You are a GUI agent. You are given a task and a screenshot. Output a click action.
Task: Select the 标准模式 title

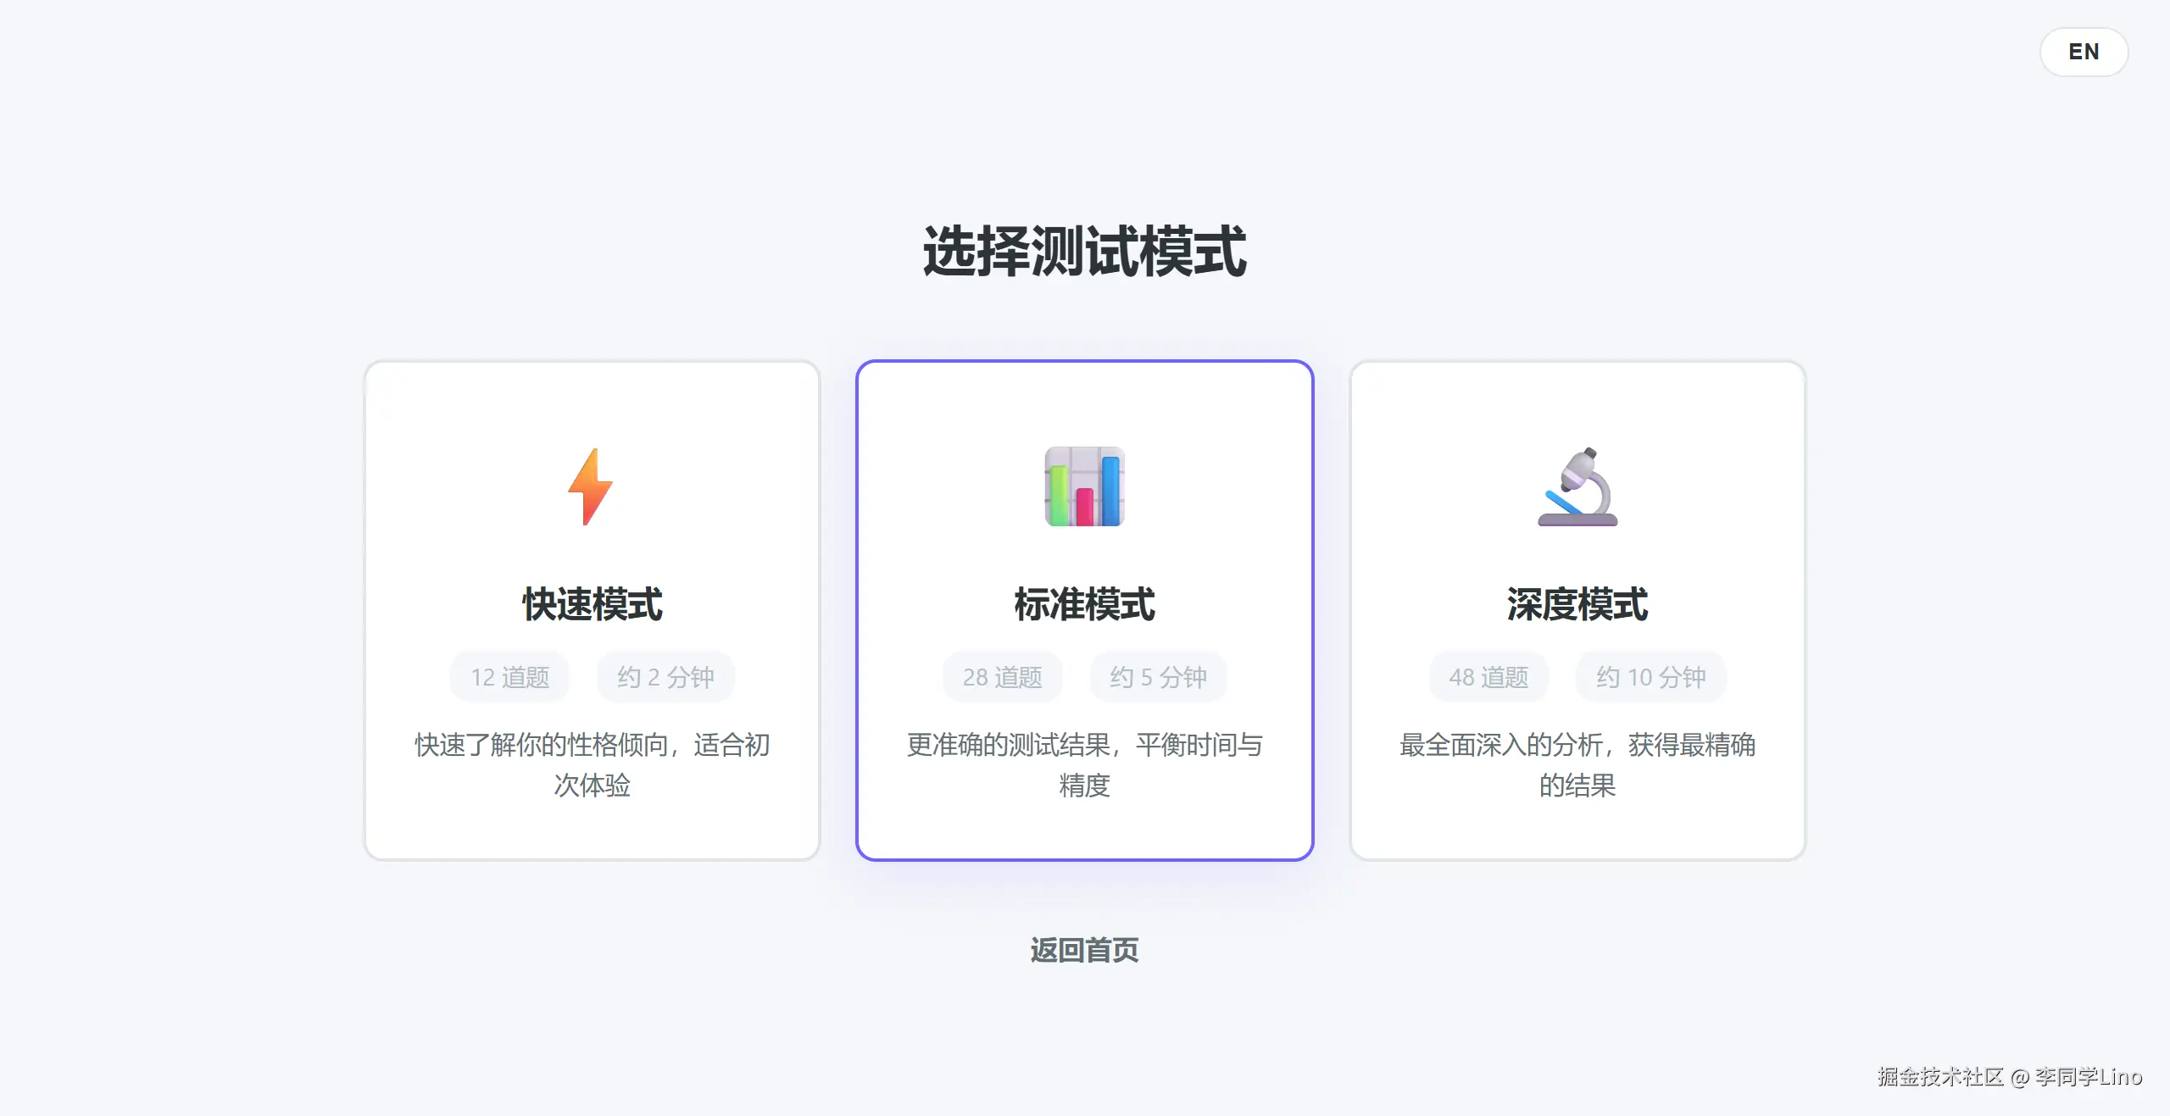[1085, 604]
